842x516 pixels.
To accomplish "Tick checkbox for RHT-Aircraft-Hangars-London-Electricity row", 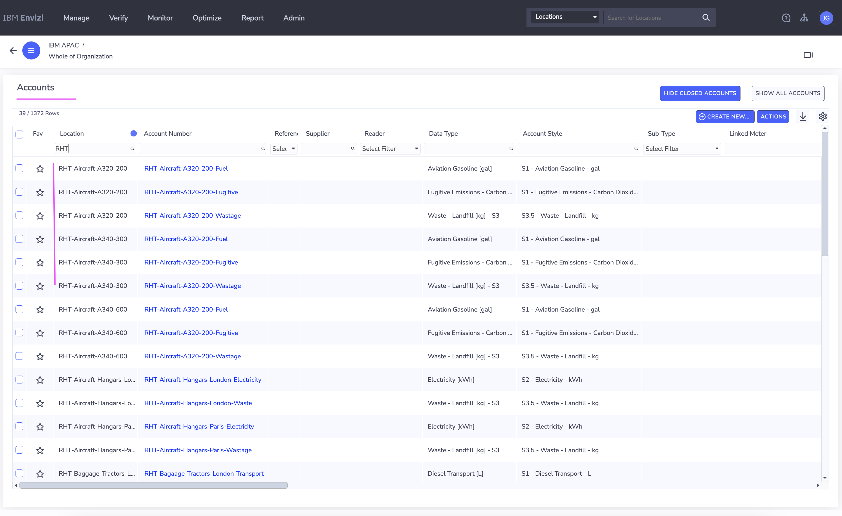I will [x=19, y=380].
